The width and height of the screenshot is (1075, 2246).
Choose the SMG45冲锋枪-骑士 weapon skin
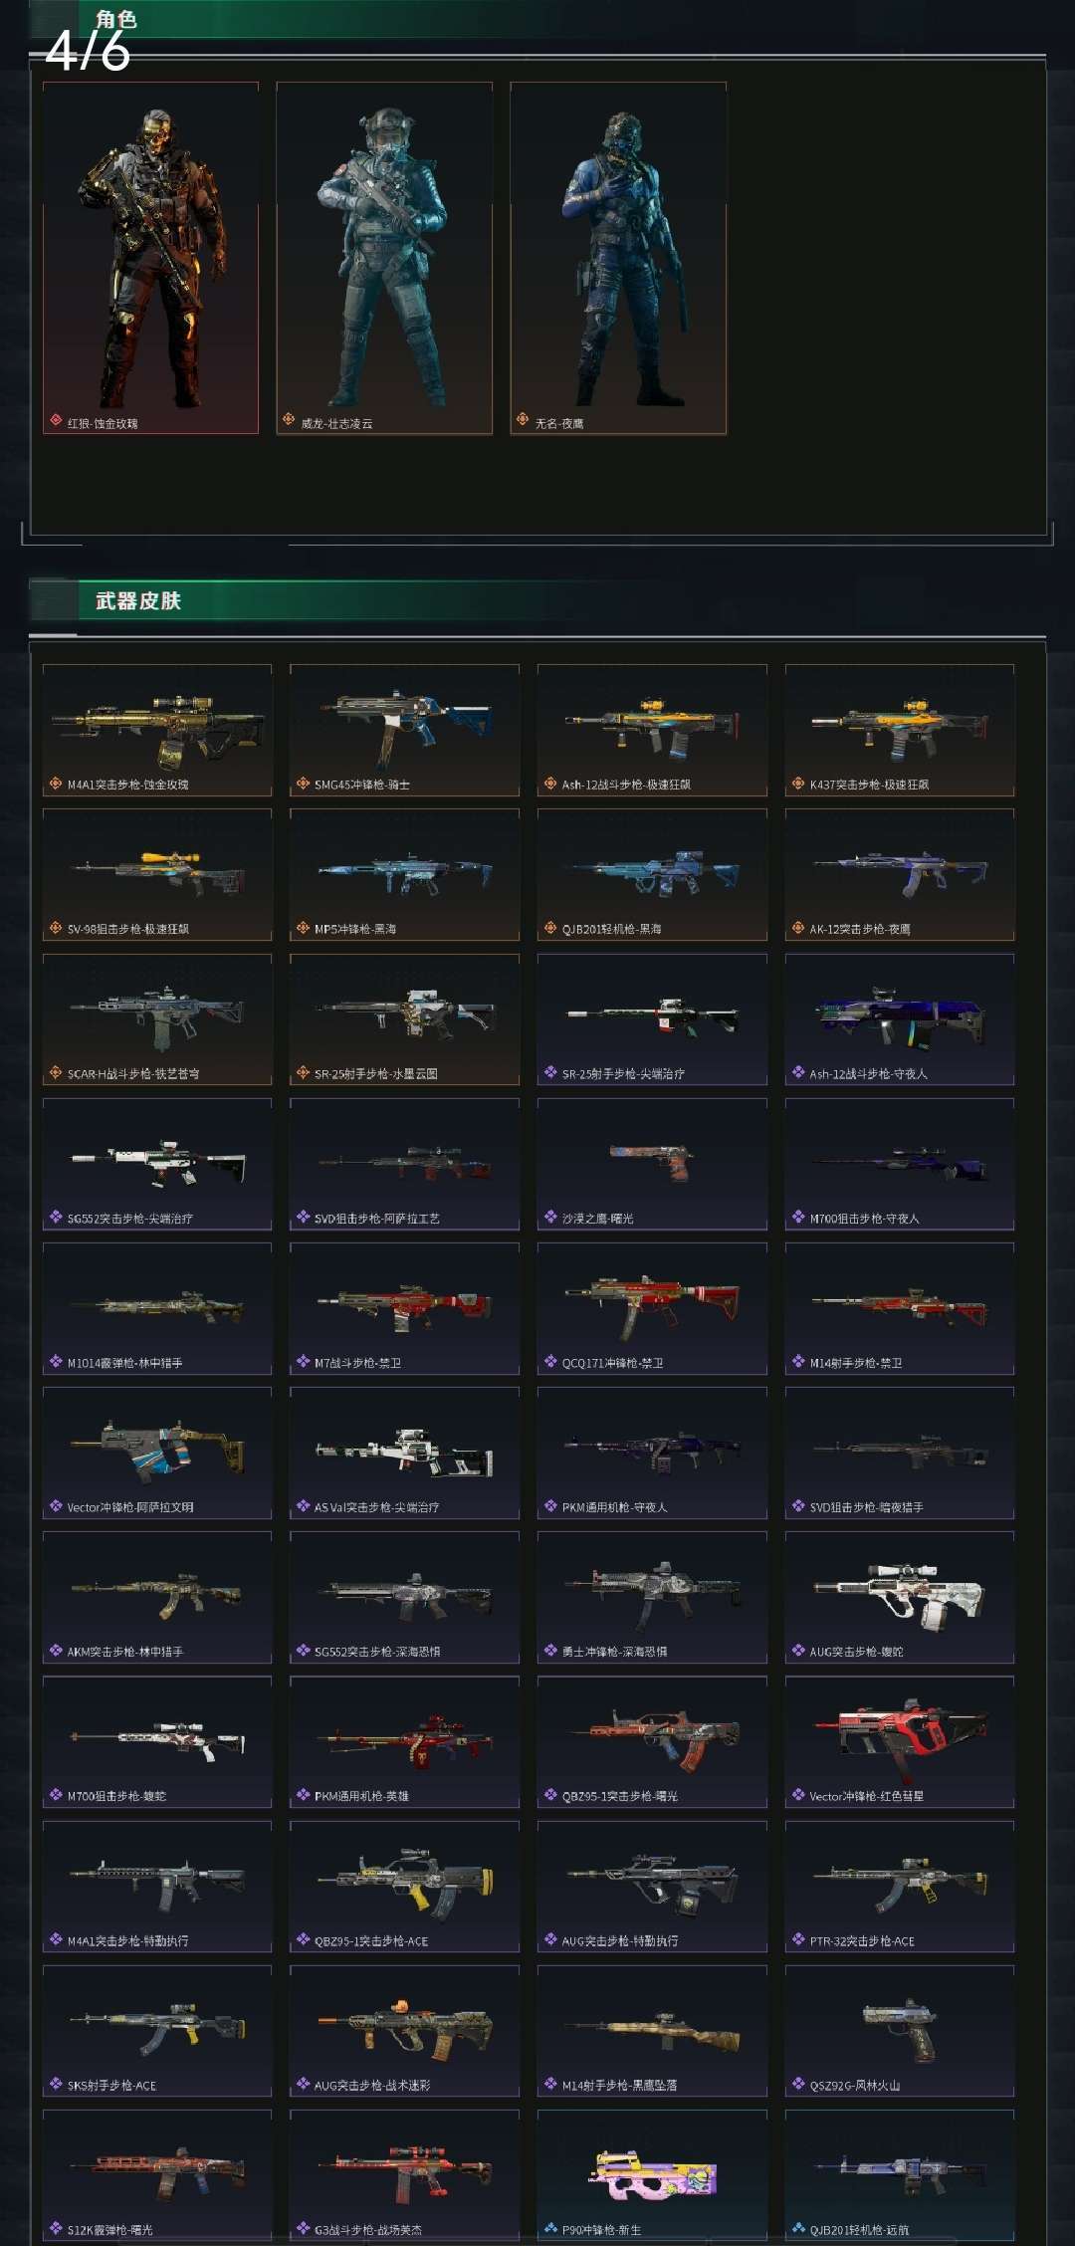point(404,730)
